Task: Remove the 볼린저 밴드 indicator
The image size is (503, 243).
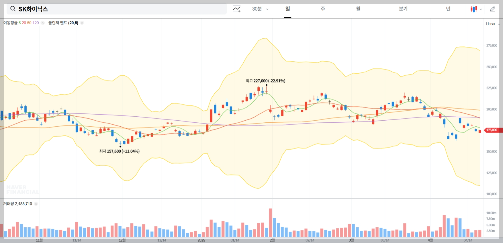Action: click(82, 23)
